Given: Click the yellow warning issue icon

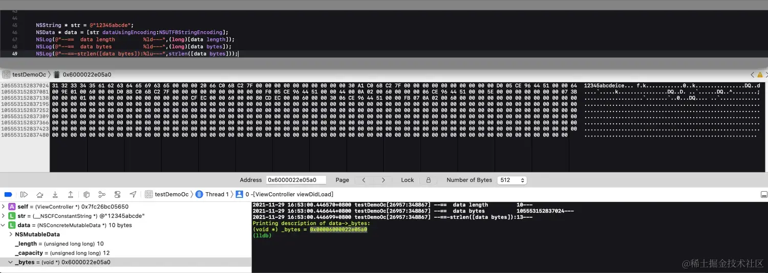Looking at the screenshot, I should [760, 75].
